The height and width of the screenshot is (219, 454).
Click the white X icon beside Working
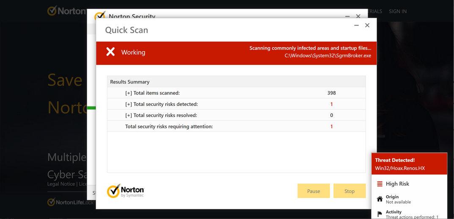click(110, 52)
